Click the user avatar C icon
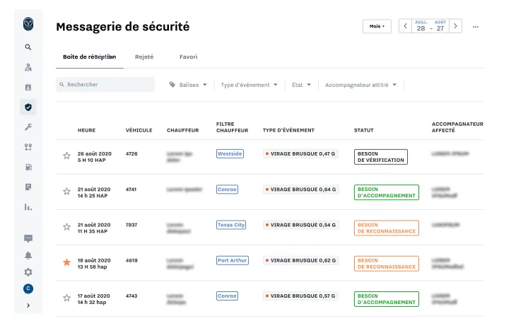The height and width of the screenshot is (321, 511). click(x=28, y=288)
